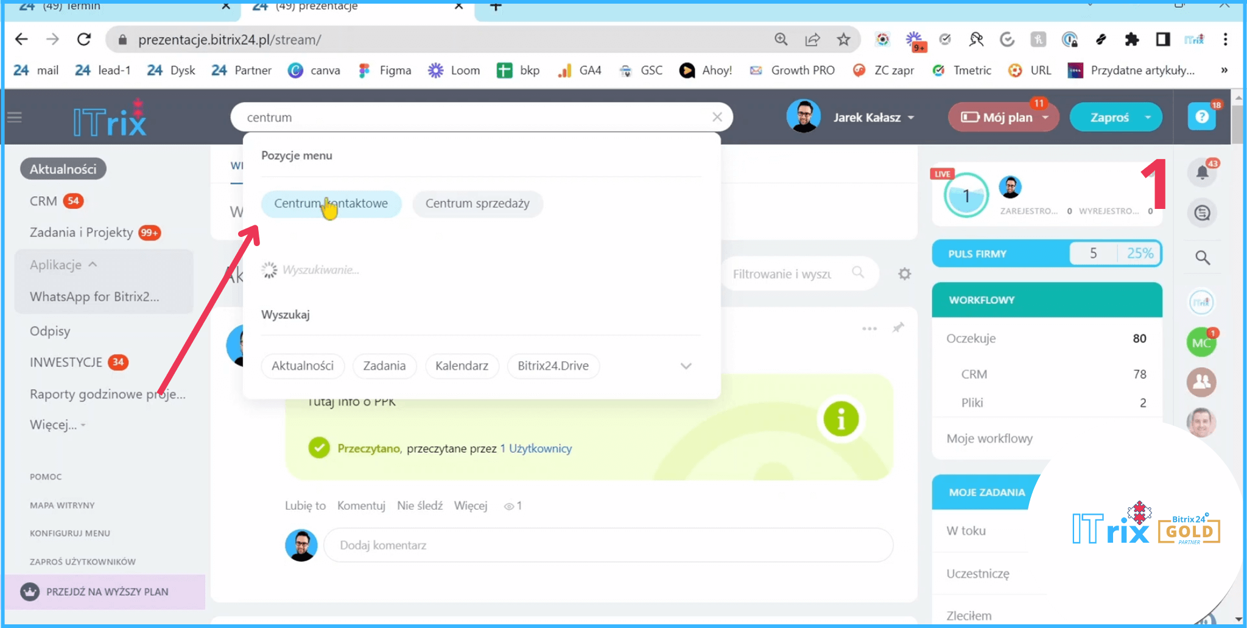Open the notifications bell icon
This screenshot has height=628, width=1247.
(x=1202, y=173)
